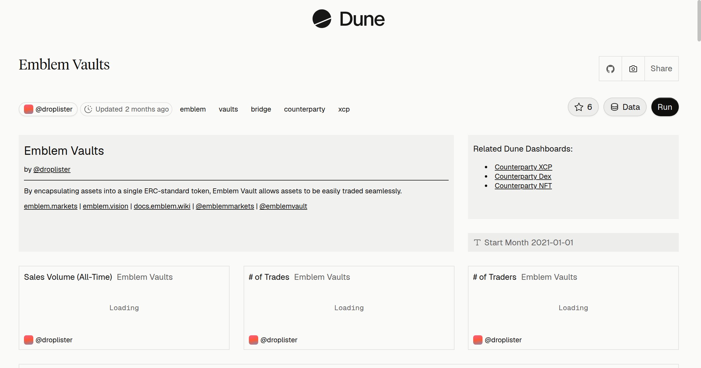Select the counterparty tag
This screenshot has width=701, height=368.
(304, 109)
